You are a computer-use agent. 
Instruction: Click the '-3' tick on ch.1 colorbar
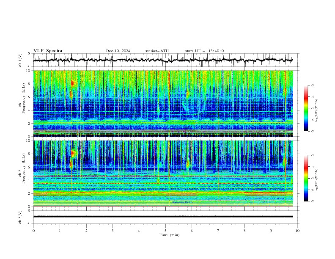(x=312, y=85)
